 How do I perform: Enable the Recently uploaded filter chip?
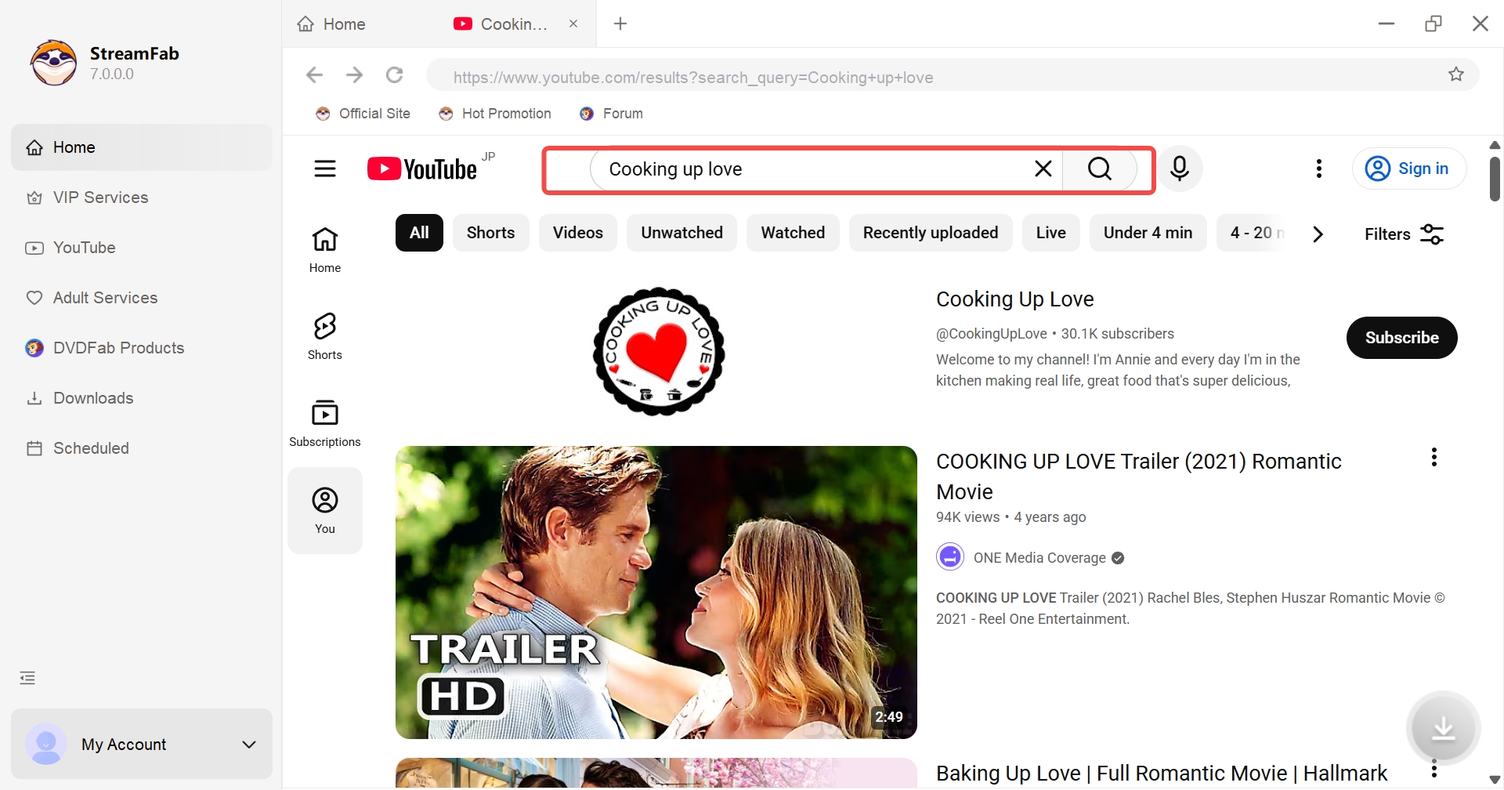point(930,233)
